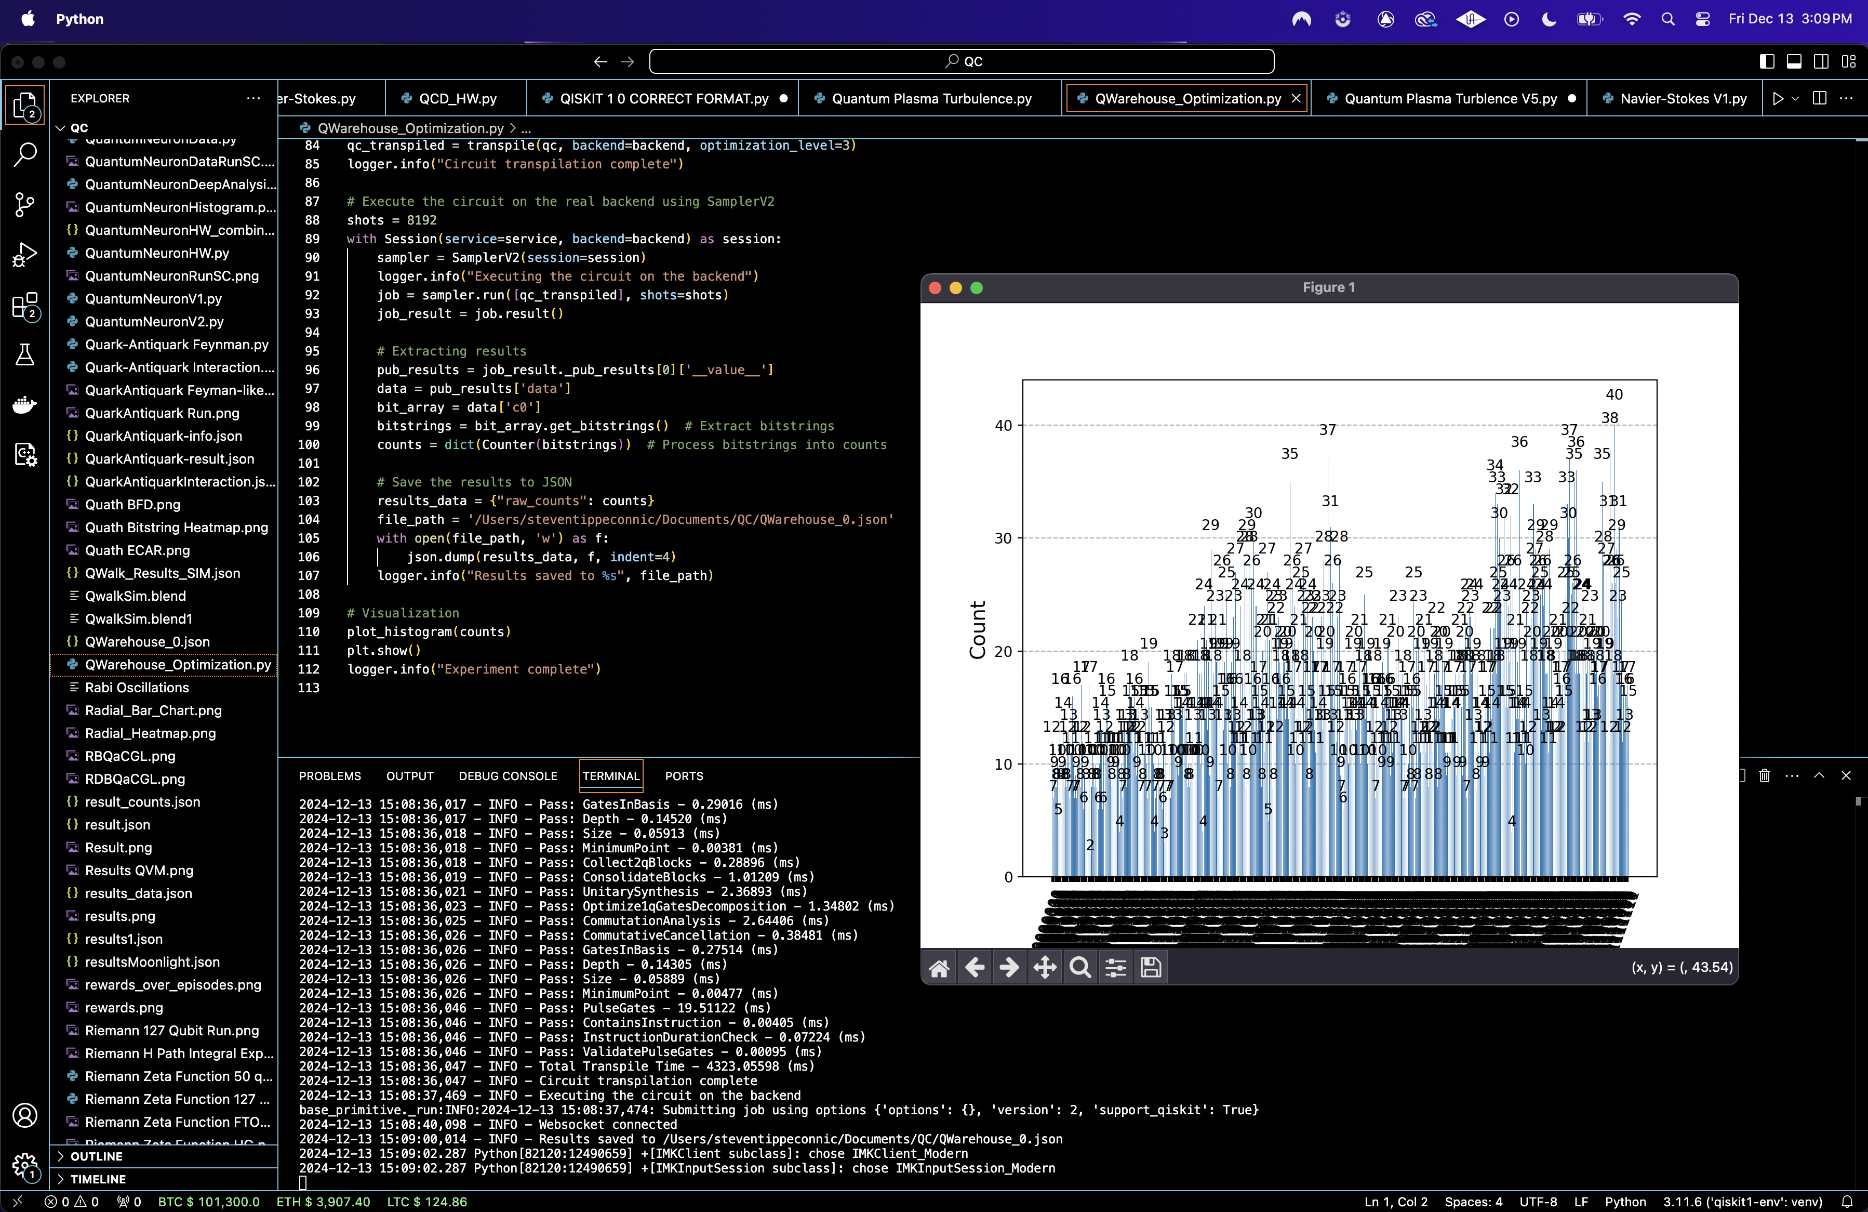Maximize the panel with the chevron up

click(1819, 775)
